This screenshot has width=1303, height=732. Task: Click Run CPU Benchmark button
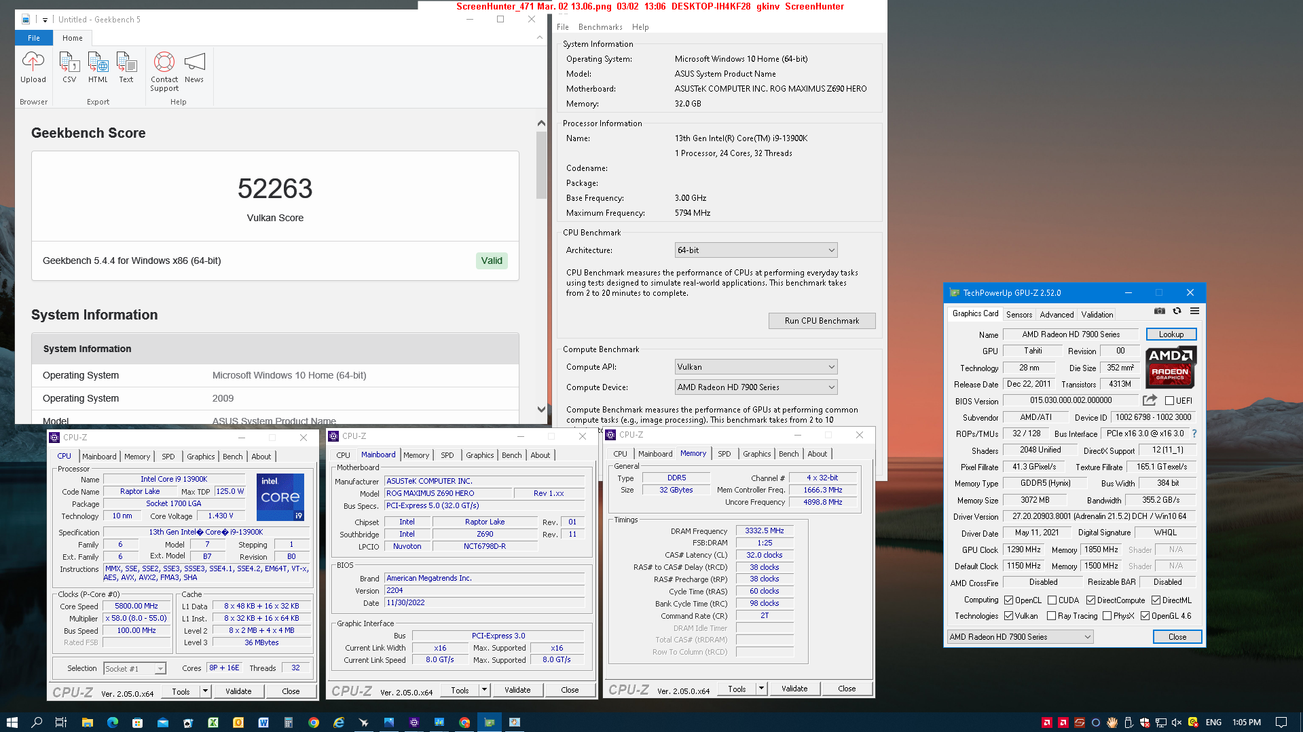click(x=822, y=321)
